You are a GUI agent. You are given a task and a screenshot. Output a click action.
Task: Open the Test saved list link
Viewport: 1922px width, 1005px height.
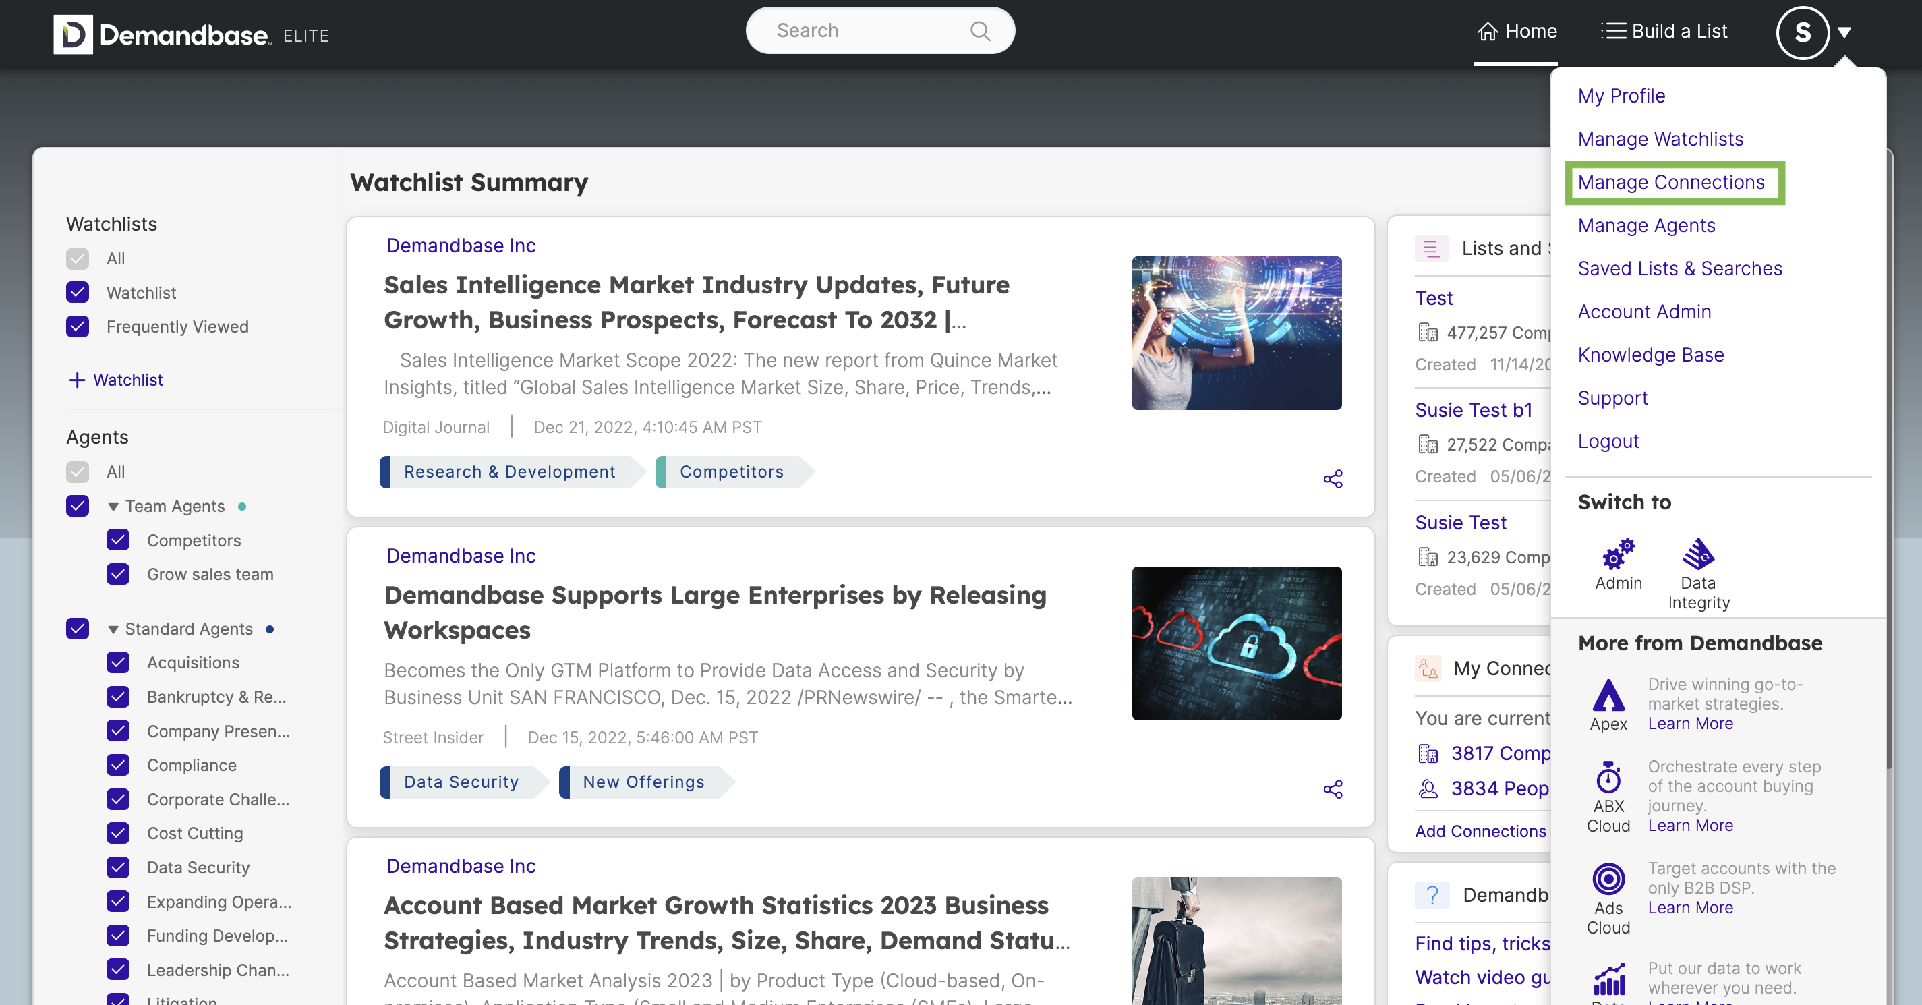point(1433,297)
